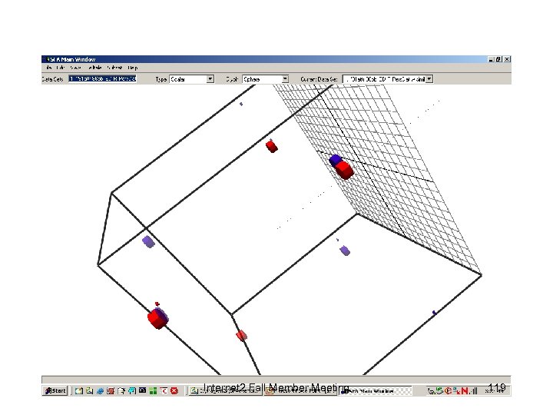Click the Windows Start button

pos(55,390)
